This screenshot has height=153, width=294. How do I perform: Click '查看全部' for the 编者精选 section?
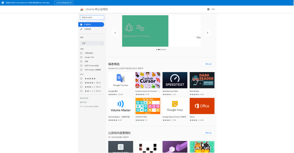click(x=208, y=64)
